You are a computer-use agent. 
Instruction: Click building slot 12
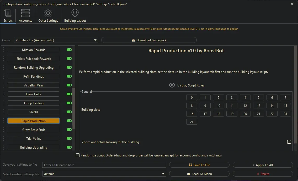(x=245, y=106)
